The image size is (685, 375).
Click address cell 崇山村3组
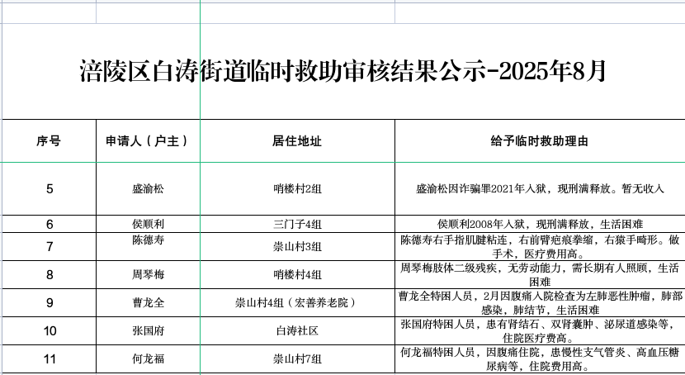pyautogui.click(x=297, y=247)
